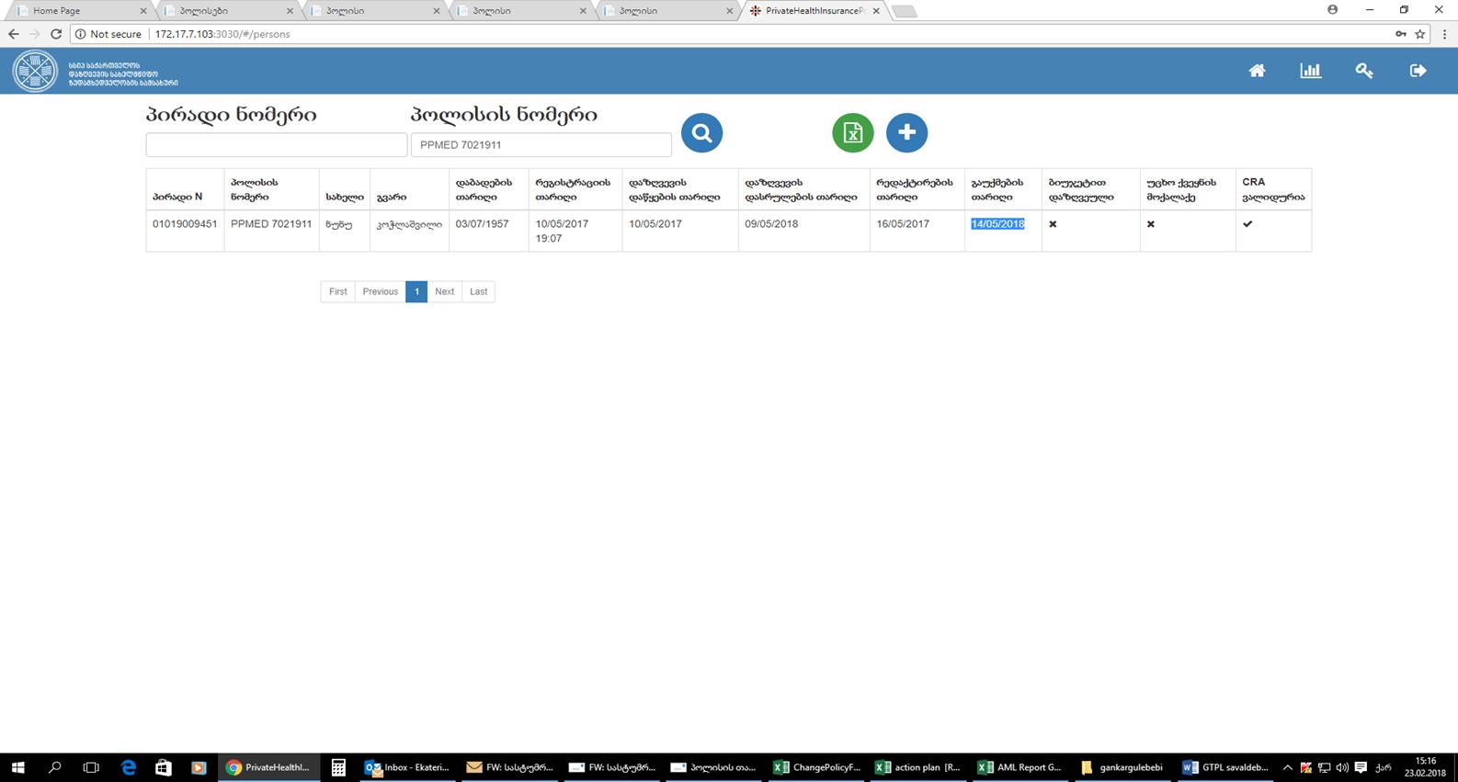Export results with green Excel button
The image size is (1458, 782).
point(852,133)
